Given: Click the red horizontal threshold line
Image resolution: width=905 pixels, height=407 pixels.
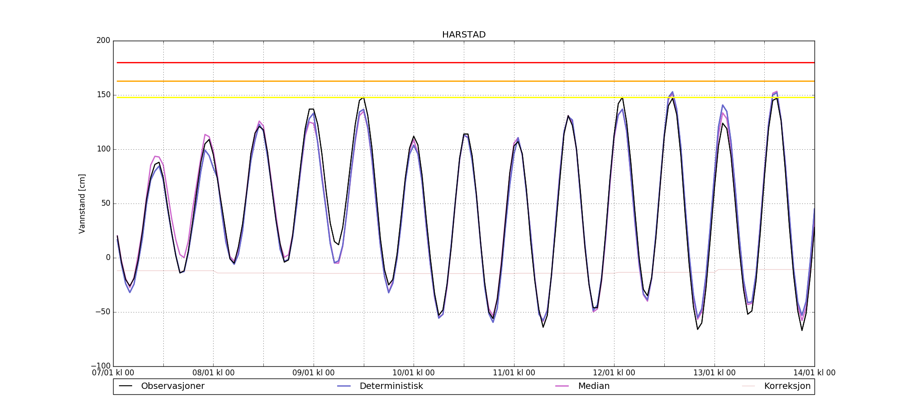Looking at the screenshot, I should [x=452, y=62].
